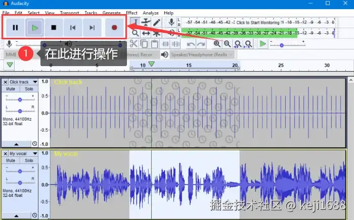Screen dimensions: 354x220
Task: Begin recording with the red Record button
Action: coord(114,28)
